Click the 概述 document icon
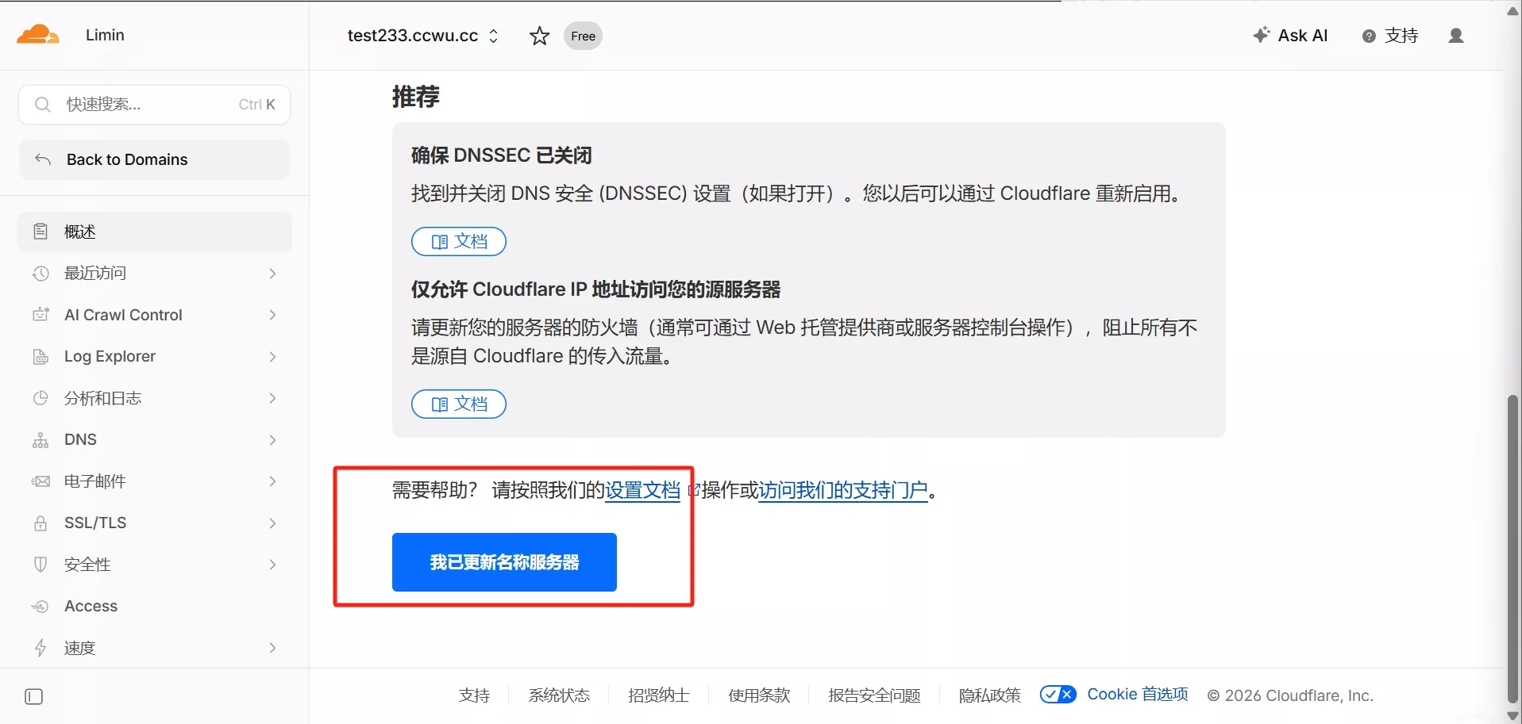Screen dimensions: 1522x724 [x=40, y=232]
